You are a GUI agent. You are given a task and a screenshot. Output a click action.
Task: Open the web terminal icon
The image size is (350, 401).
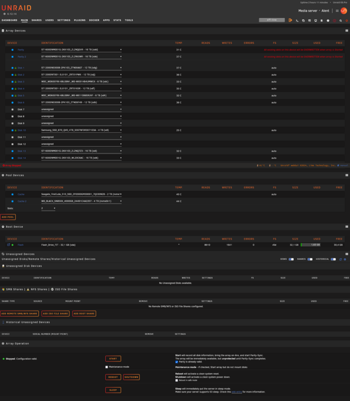(x=297, y=20)
